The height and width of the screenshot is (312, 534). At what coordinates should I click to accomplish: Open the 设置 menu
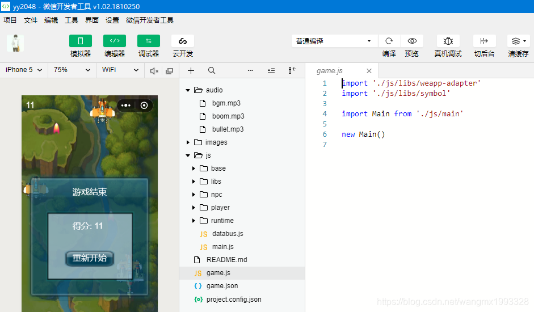[x=112, y=20]
